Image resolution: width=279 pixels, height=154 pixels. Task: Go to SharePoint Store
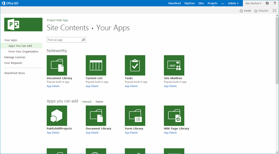[x=14, y=73]
